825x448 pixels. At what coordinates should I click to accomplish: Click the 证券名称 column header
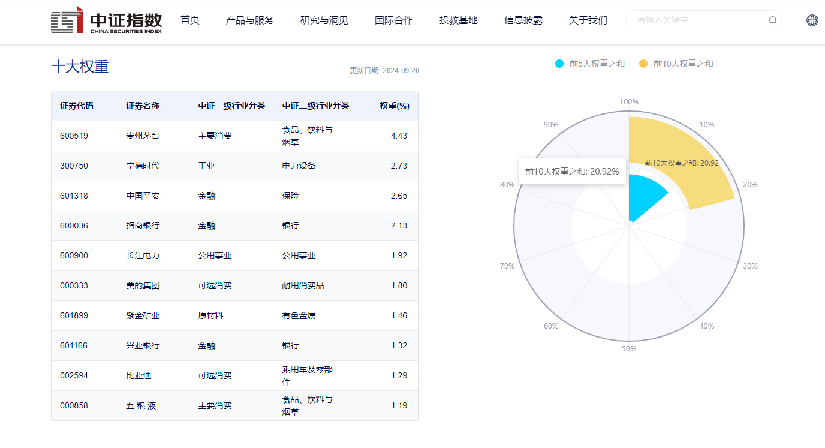143,106
